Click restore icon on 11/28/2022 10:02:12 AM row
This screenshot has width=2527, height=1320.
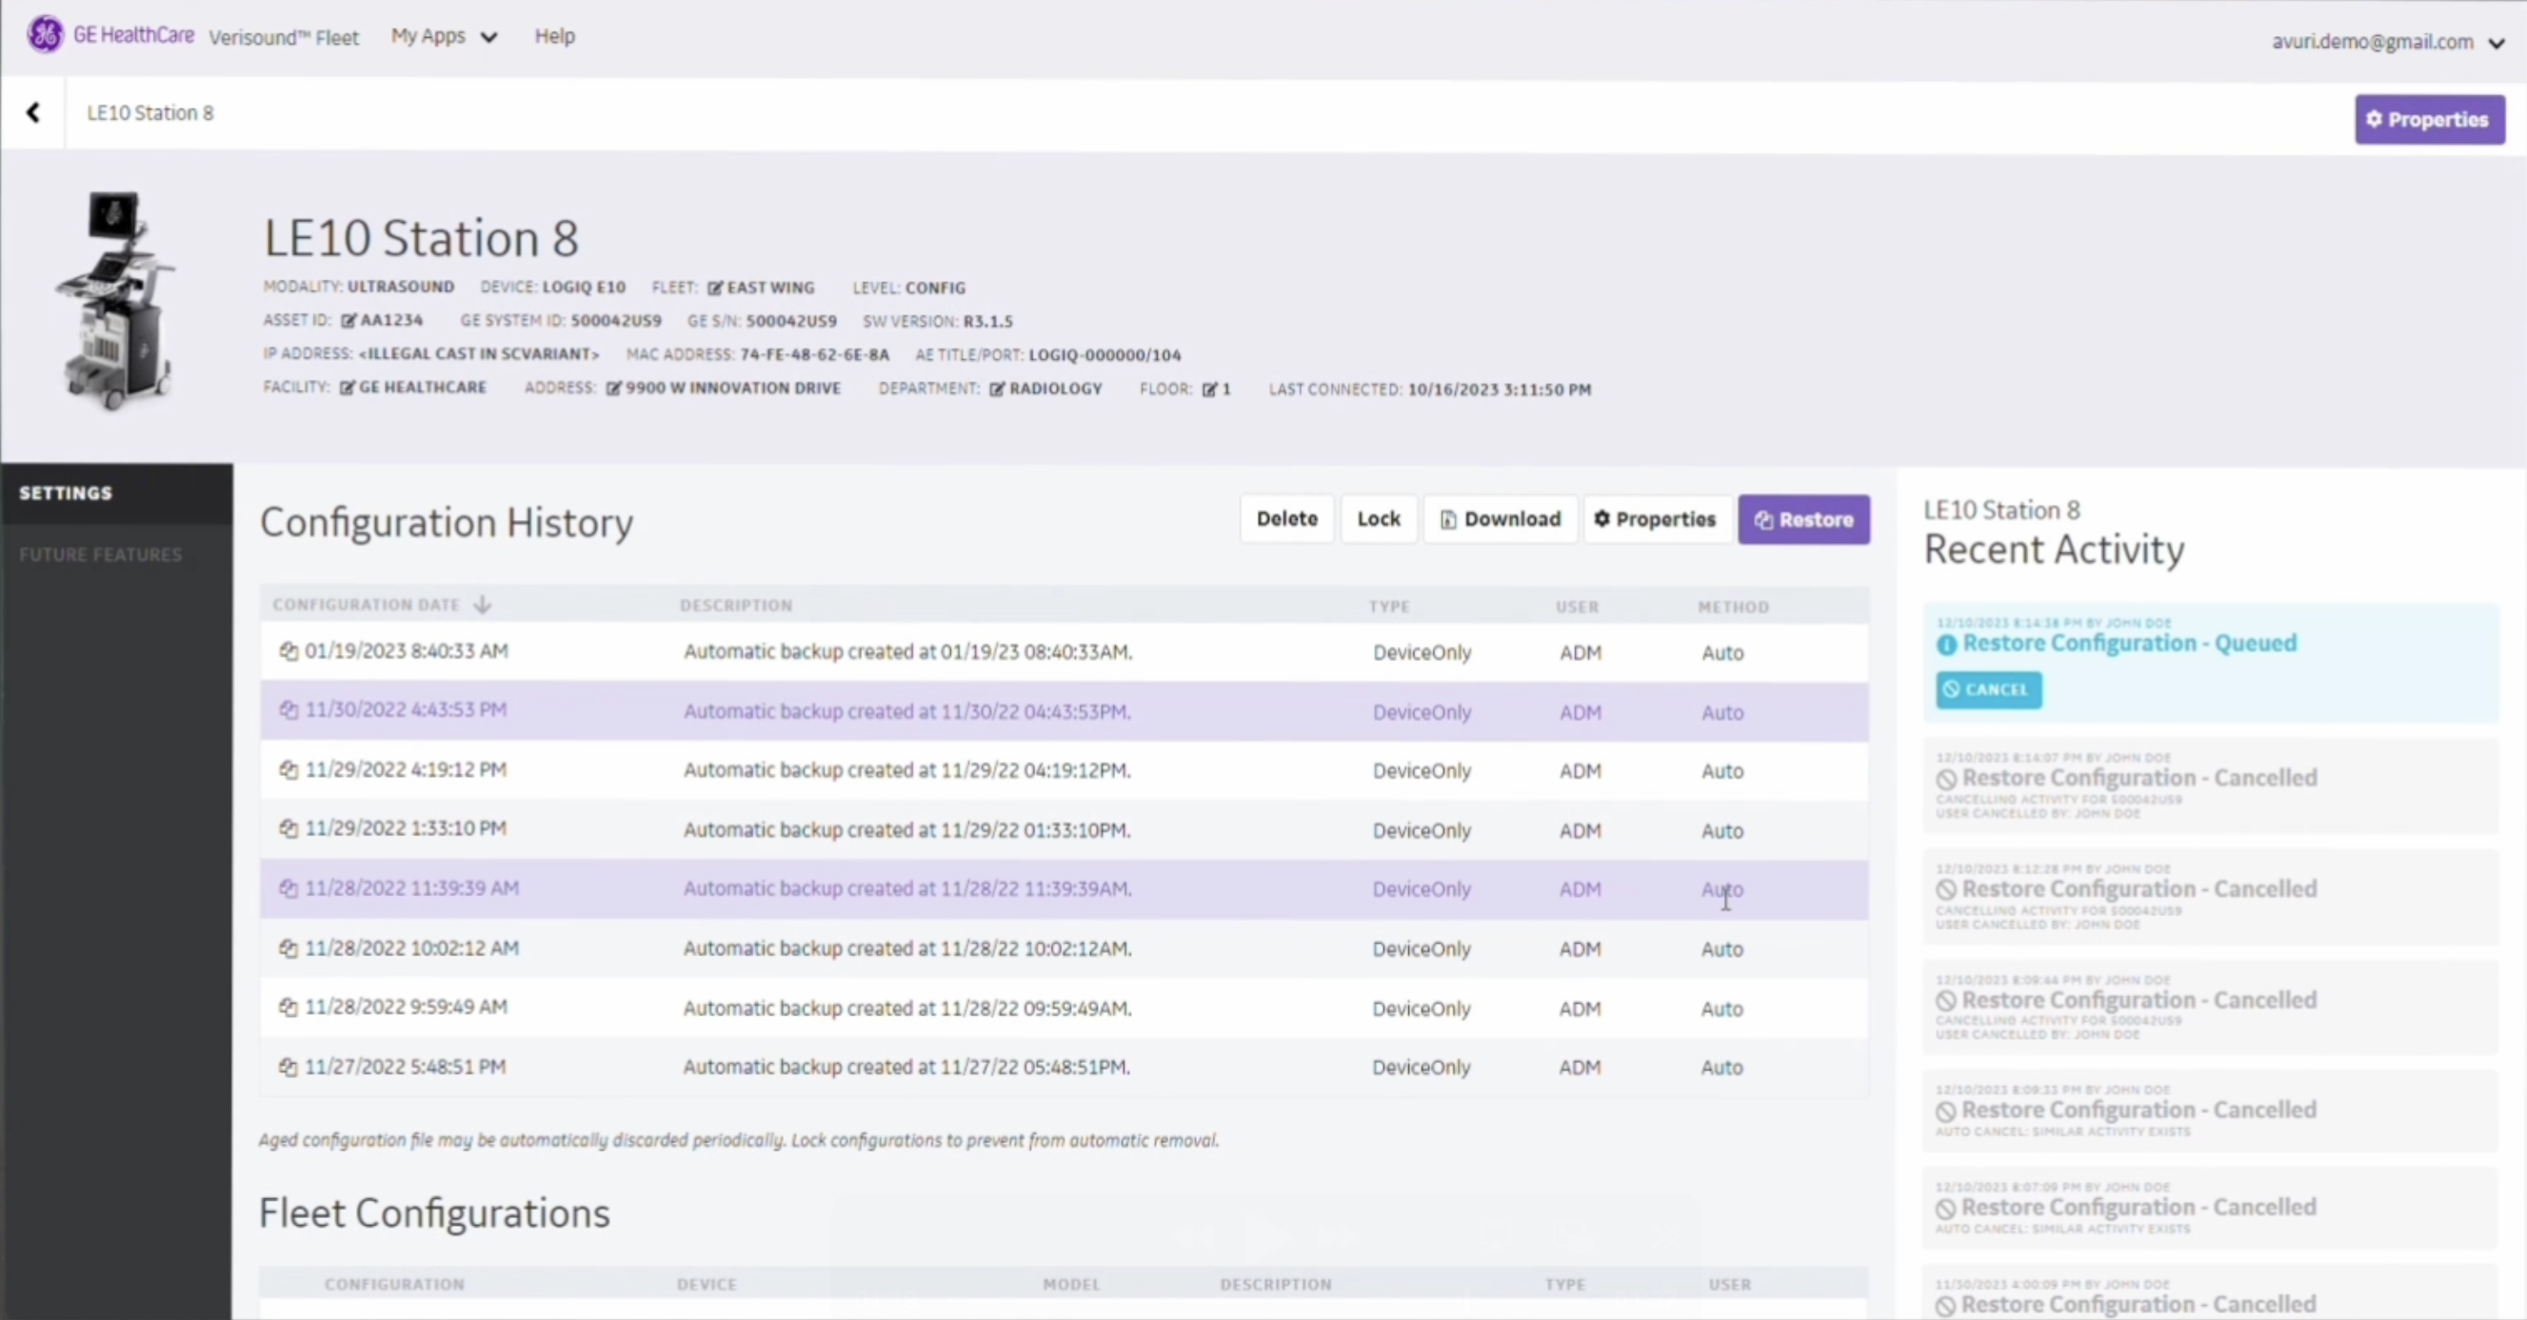tap(289, 948)
